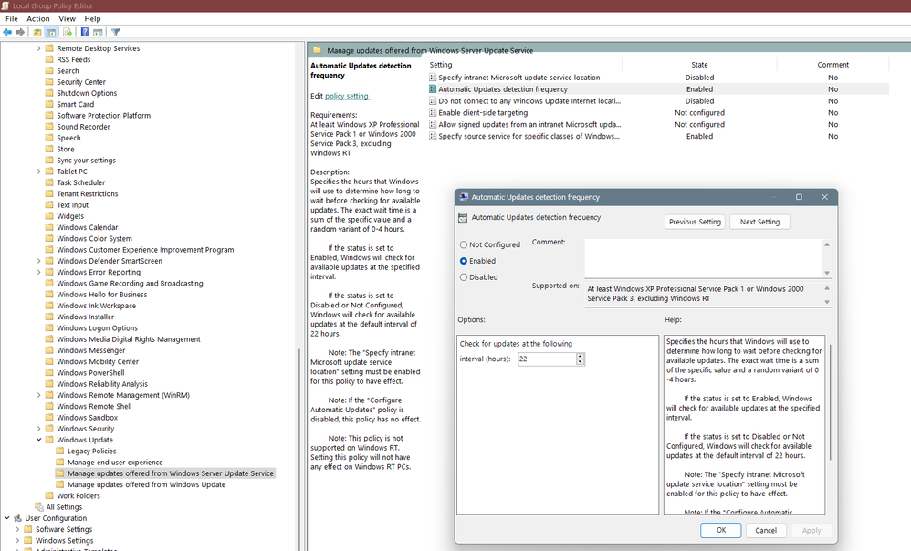Screen dimensions: 911x551
Task: Expand the Windows Security node
Action: point(39,429)
